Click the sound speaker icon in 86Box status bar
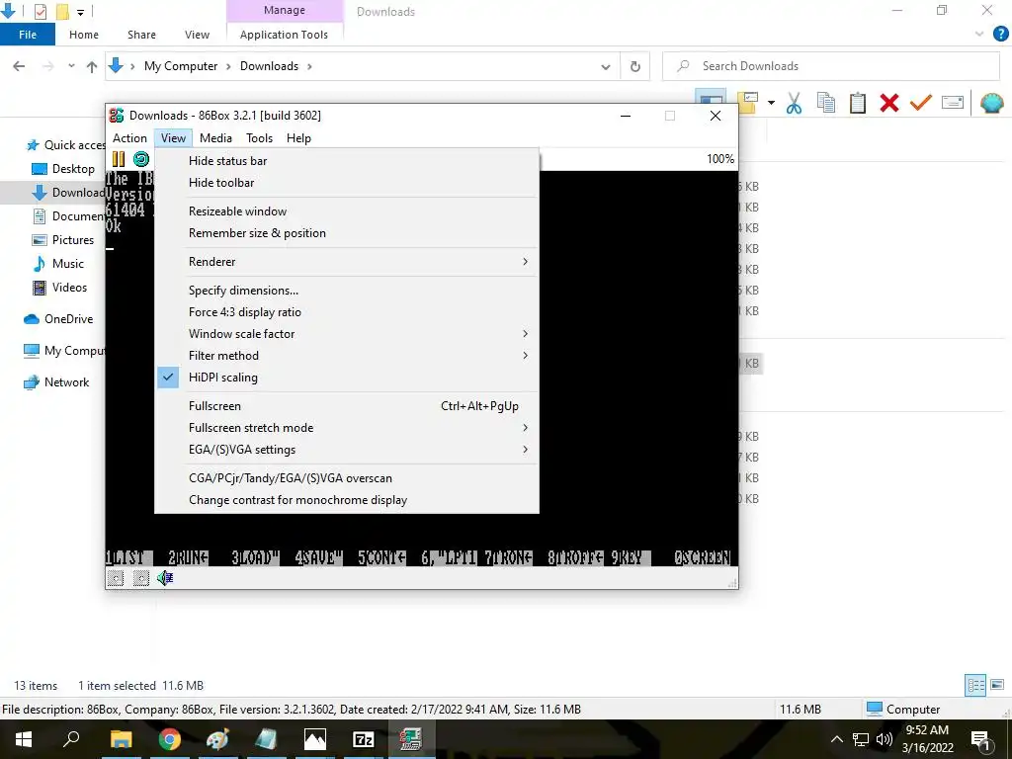Viewport: 1012px width, 759px height. click(x=165, y=577)
